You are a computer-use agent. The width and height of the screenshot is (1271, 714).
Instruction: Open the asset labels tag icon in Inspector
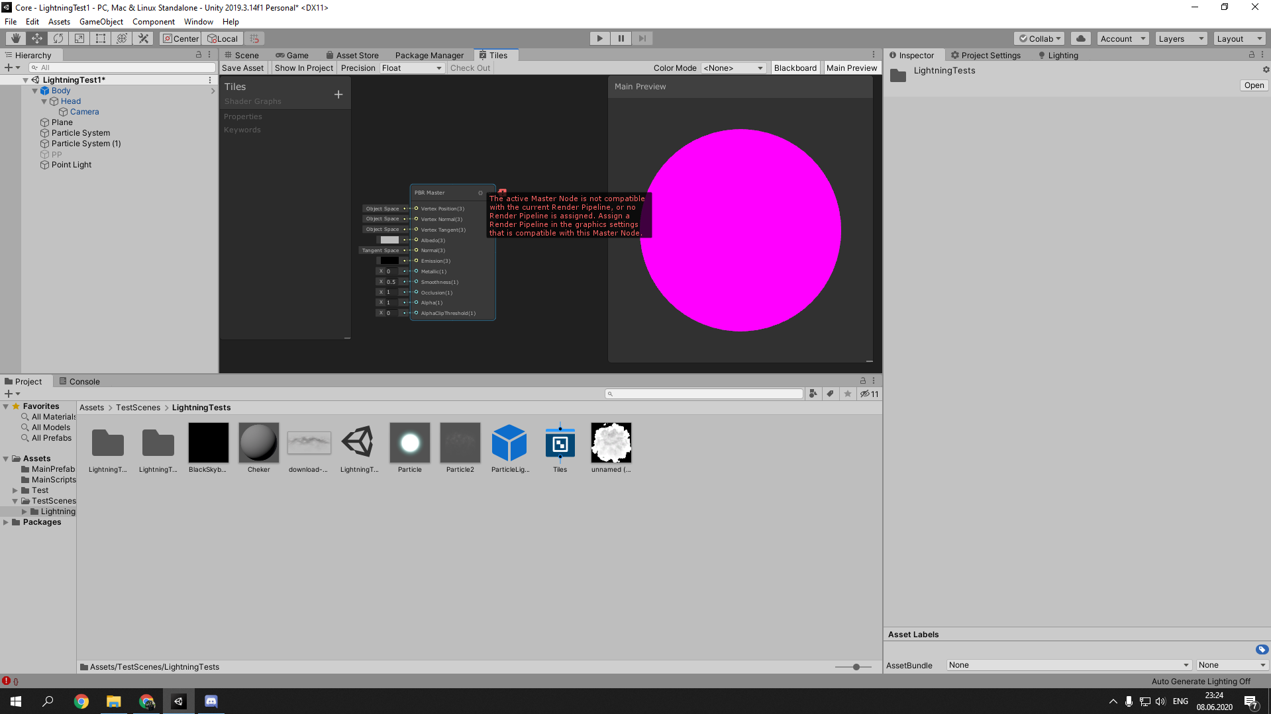[x=1262, y=649]
